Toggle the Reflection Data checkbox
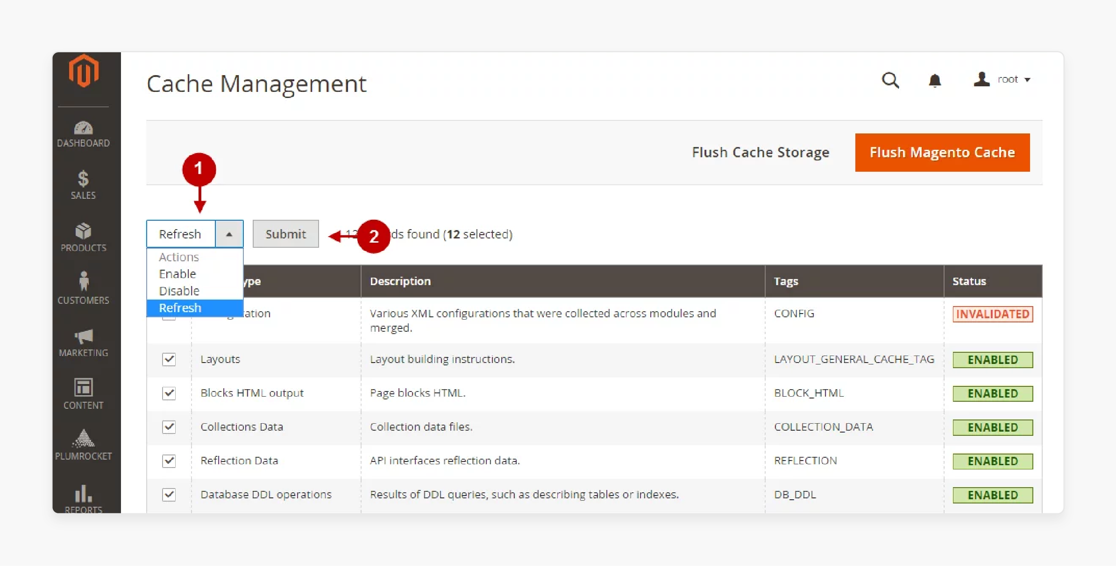Screen dimensions: 1116x566 coord(169,461)
